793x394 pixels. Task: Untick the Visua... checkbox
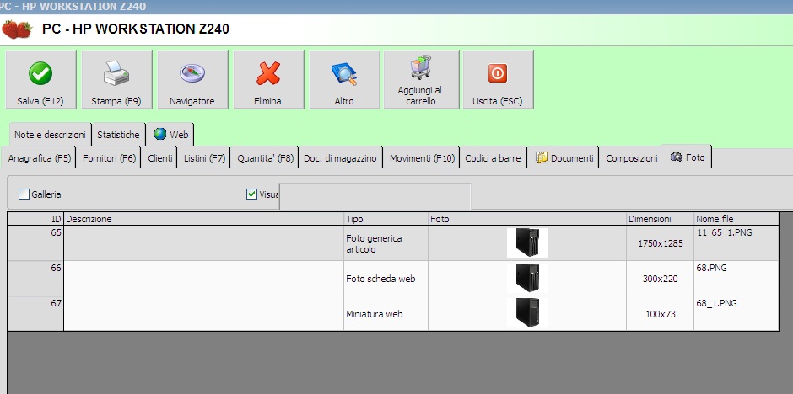251,194
